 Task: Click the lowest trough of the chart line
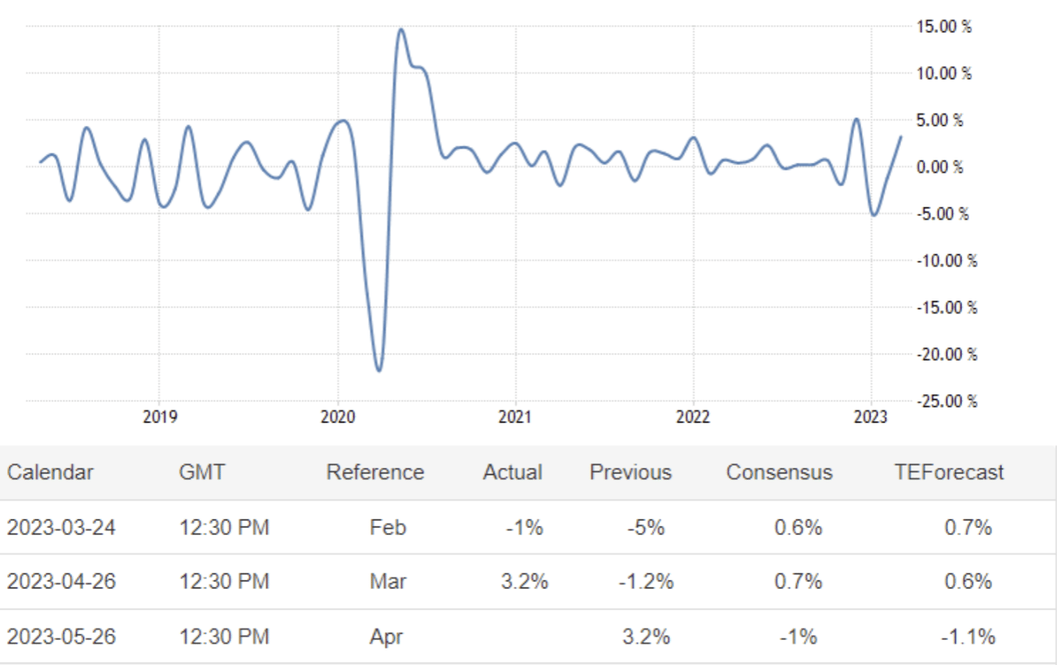(379, 369)
